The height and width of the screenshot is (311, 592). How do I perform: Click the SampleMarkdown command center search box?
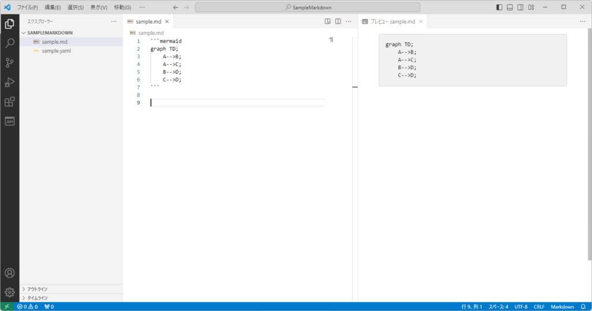point(308,7)
